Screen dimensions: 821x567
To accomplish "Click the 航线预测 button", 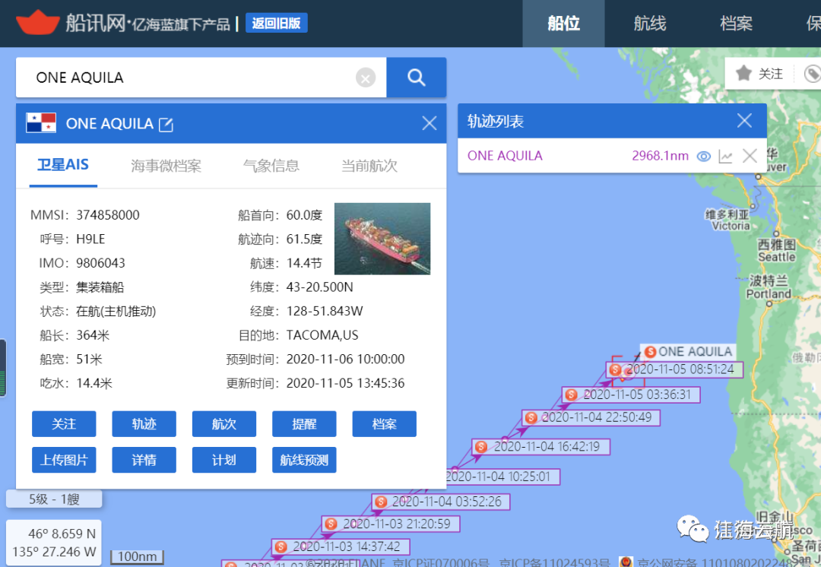I will click(x=304, y=460).
